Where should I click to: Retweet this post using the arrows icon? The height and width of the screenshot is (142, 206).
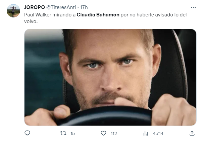(63, 133)
